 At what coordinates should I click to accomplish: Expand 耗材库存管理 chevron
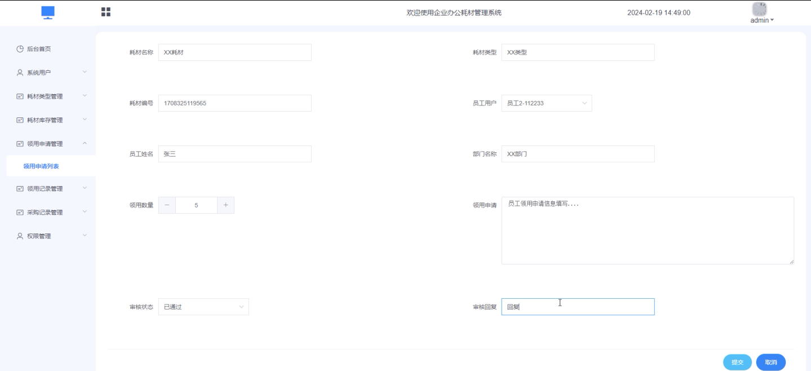[x=85, y=120]
